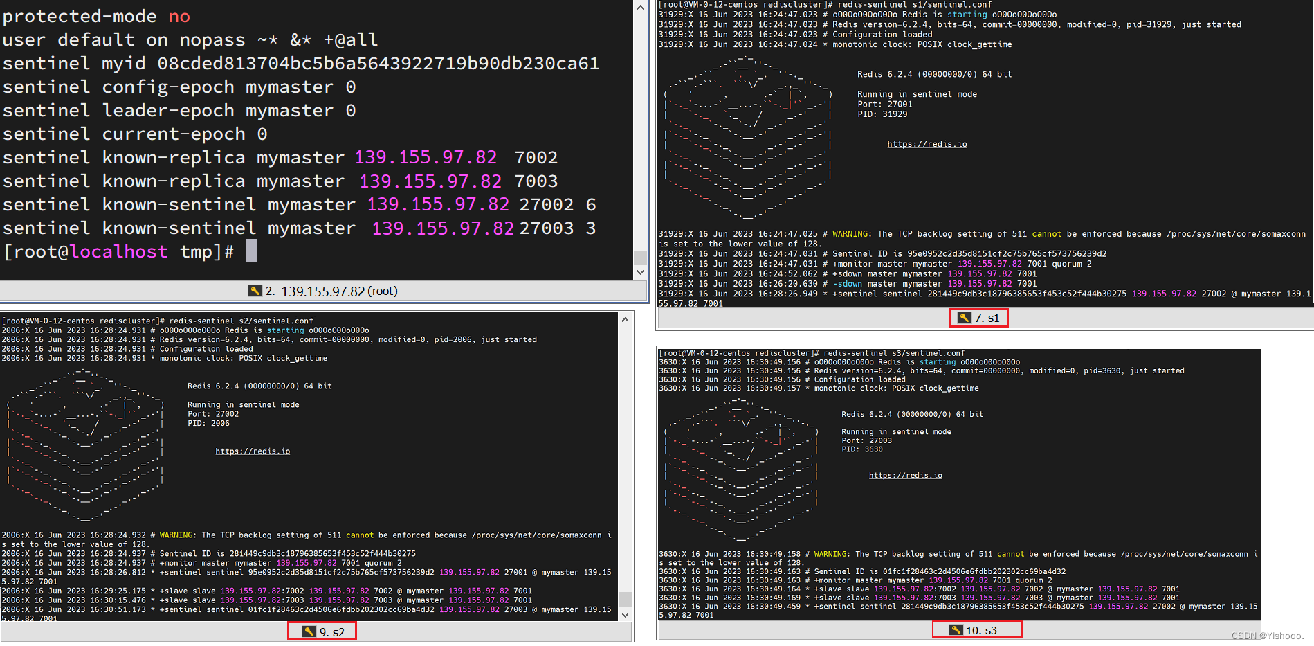Image resolution: width=1314 pixels, height=646 pixels.
Task: Click the scroll-up arrow in the s2 pane
Action: point(625,320)
